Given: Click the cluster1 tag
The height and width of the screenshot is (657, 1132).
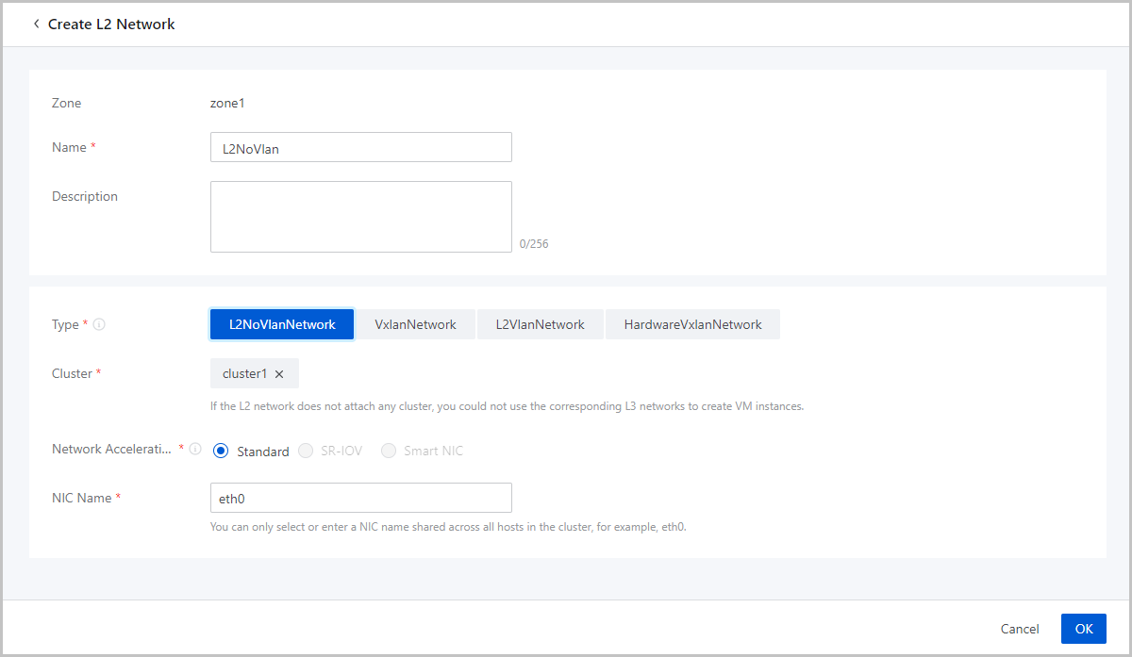Looking at the screenshot, I should [x=255, y=373].
